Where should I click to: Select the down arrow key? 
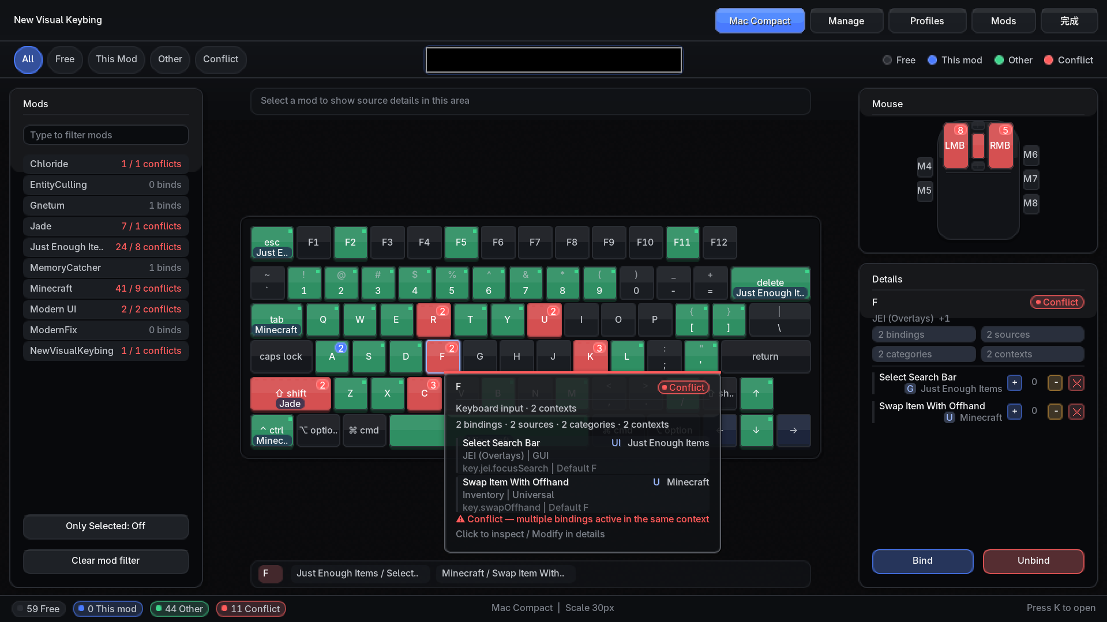(756, 431)
